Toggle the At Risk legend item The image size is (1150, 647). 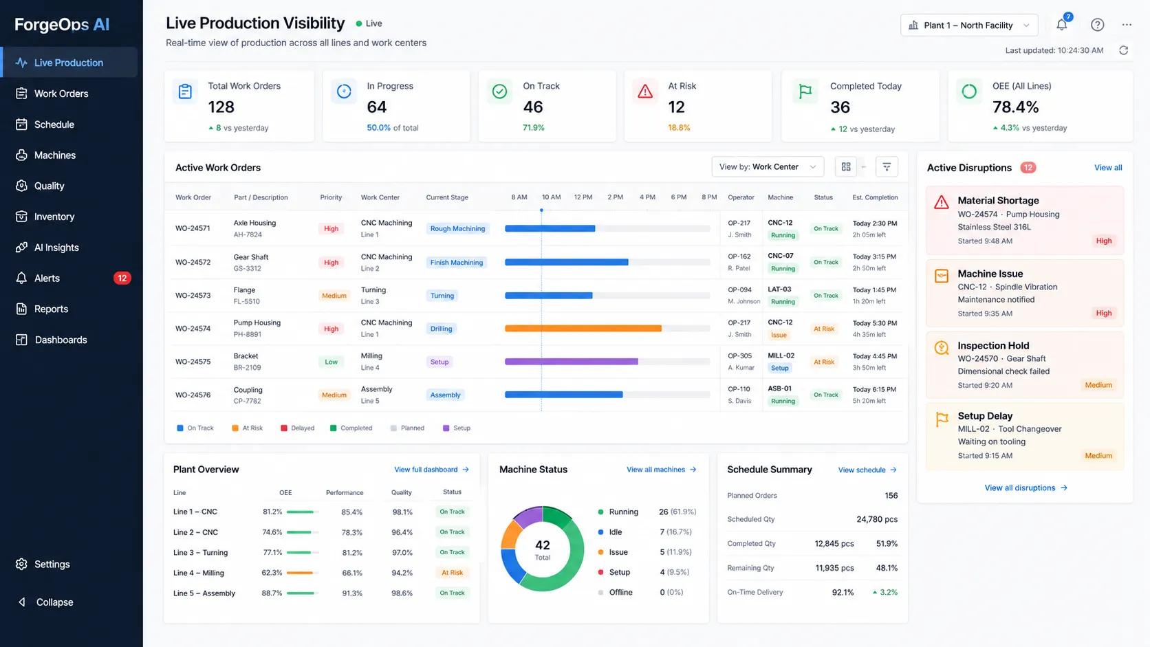(x=248, y=428)
